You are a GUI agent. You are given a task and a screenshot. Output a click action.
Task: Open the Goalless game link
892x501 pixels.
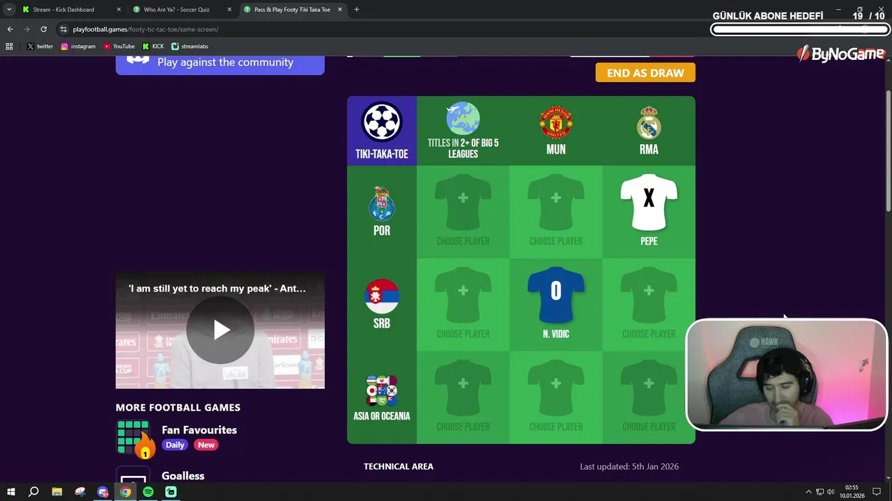point(183,476)
